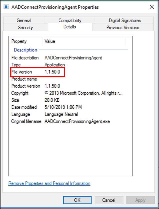159x209 pixels.
Task: View the Digital Signatures tab
Action: (124, 20)
